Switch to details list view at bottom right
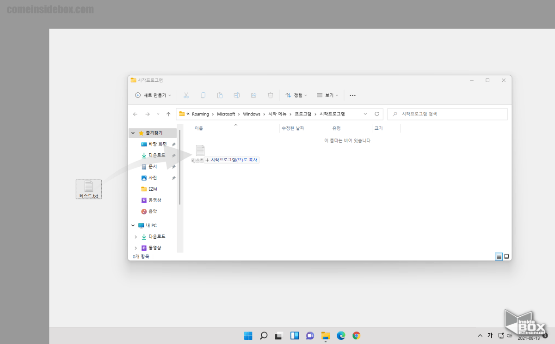This screenshot has width=555, height=344. pos(499,256)
